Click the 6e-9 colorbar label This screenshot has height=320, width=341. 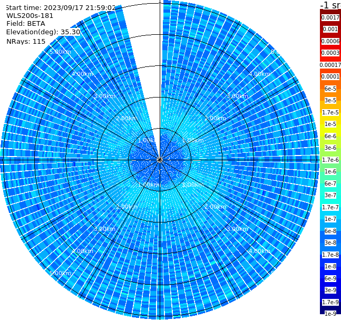coord(330,278)
